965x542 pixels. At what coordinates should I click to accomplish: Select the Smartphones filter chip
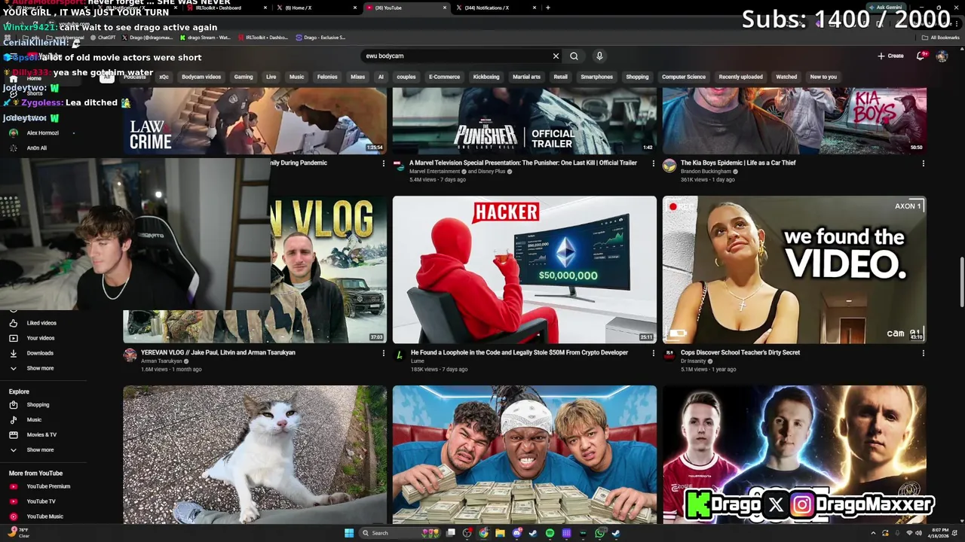[x=596, y=77]
